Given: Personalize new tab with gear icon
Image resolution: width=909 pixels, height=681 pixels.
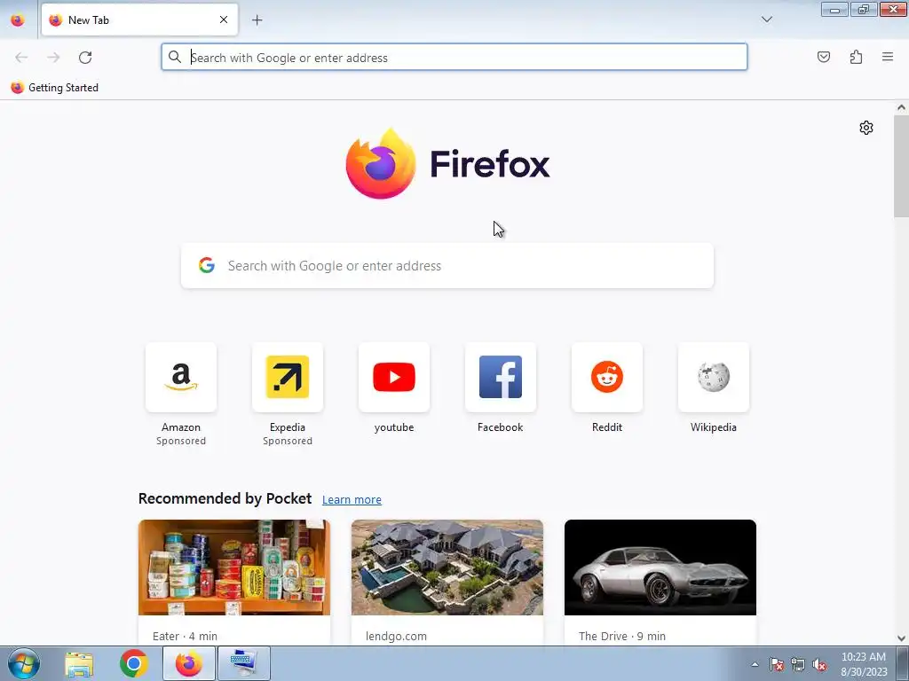Looking at the screenshot, I should (866, 128).
